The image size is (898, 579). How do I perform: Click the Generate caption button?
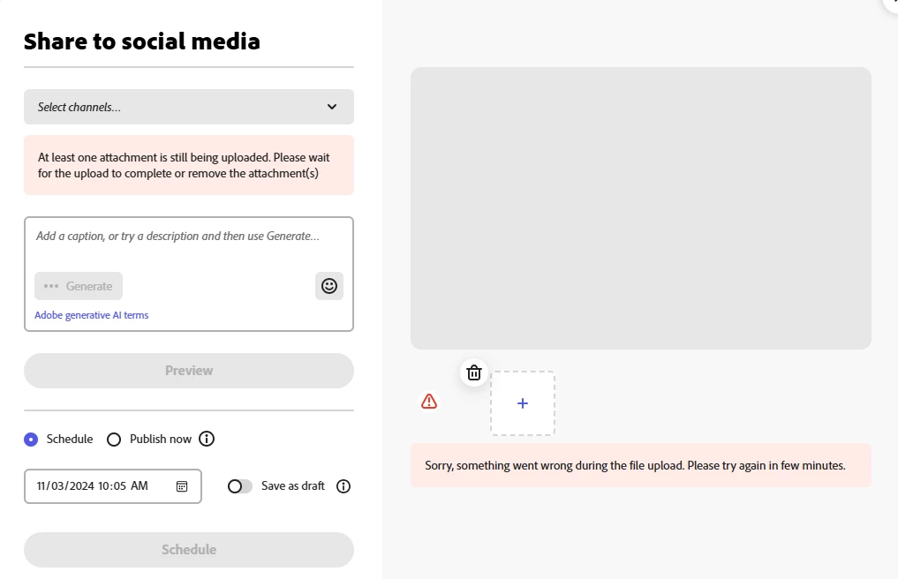(x=79, y=286)
